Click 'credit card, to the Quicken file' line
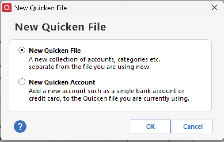Image resolution: width=224 pixels, height=142 pixels. 109,99
